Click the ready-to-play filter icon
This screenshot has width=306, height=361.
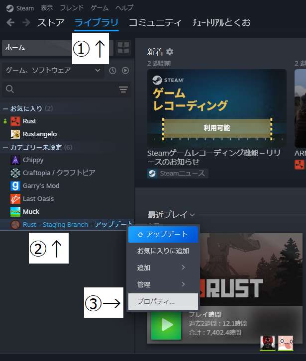pyautogui.click(x=125, y=71)
